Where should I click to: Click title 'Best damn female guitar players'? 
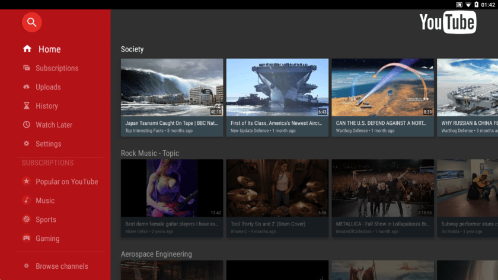(171, 224)
